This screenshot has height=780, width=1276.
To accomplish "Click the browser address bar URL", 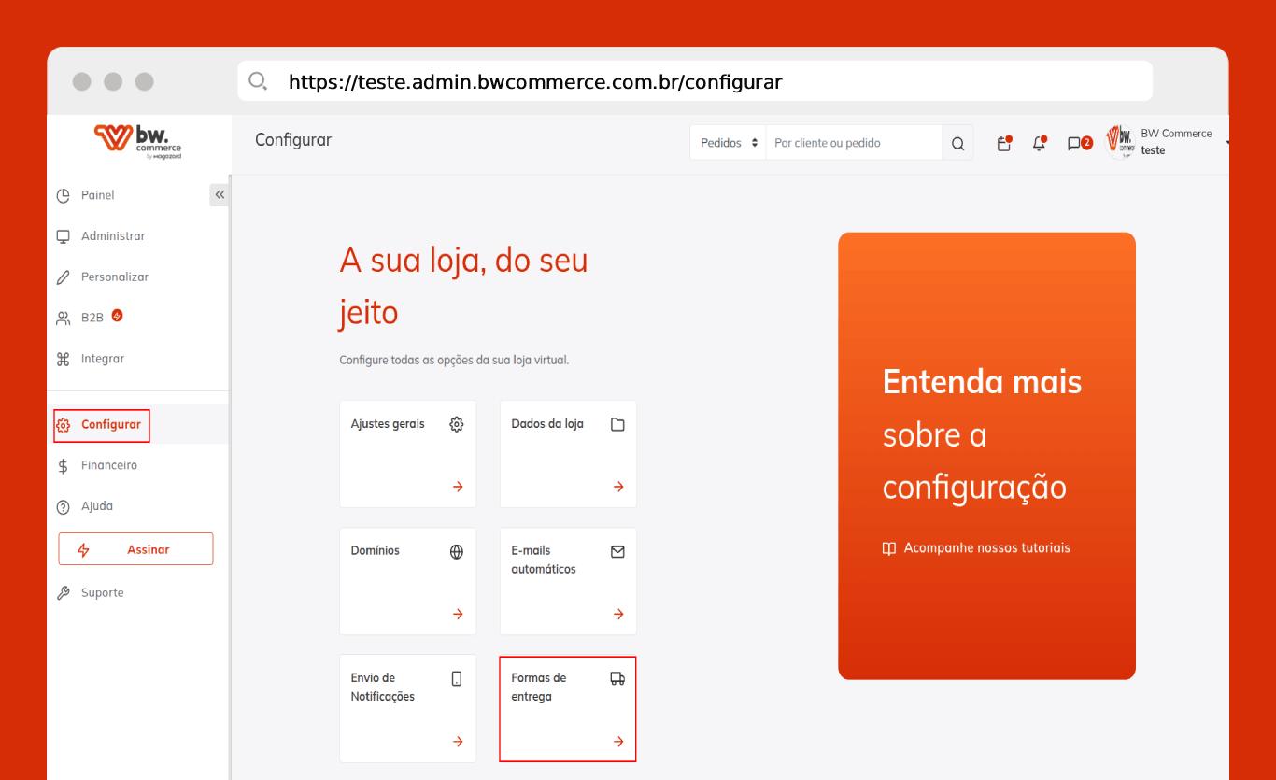I will pyautogui.click(x=534, y=82).
